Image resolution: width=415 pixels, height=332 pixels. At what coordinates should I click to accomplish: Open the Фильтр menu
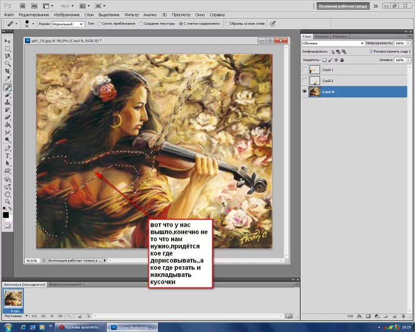132,15
